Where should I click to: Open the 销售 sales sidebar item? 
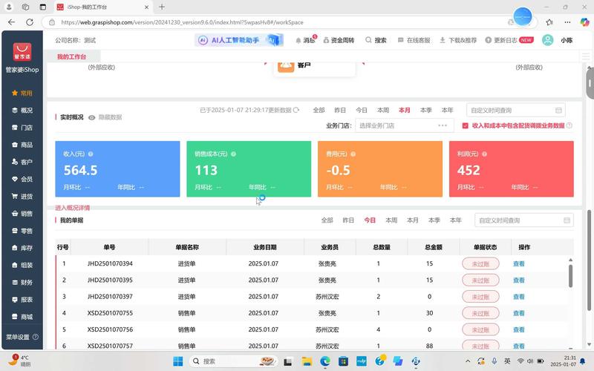tap(22, 214)
